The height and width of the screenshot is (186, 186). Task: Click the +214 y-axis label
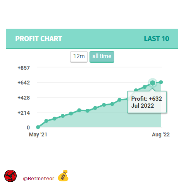coord(24,113)
